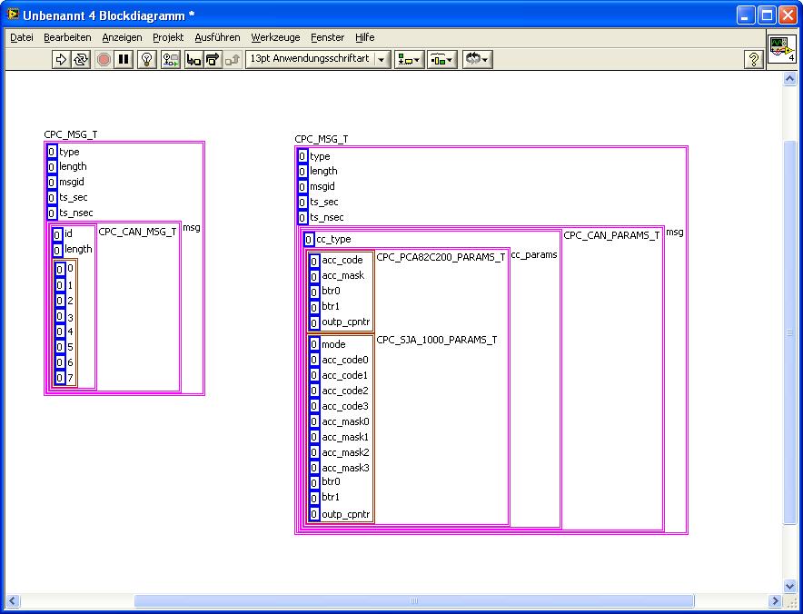Click the Step Into toolbar icon
The height and width of the screenshot is (614, 803).
(x=193, y=59)
